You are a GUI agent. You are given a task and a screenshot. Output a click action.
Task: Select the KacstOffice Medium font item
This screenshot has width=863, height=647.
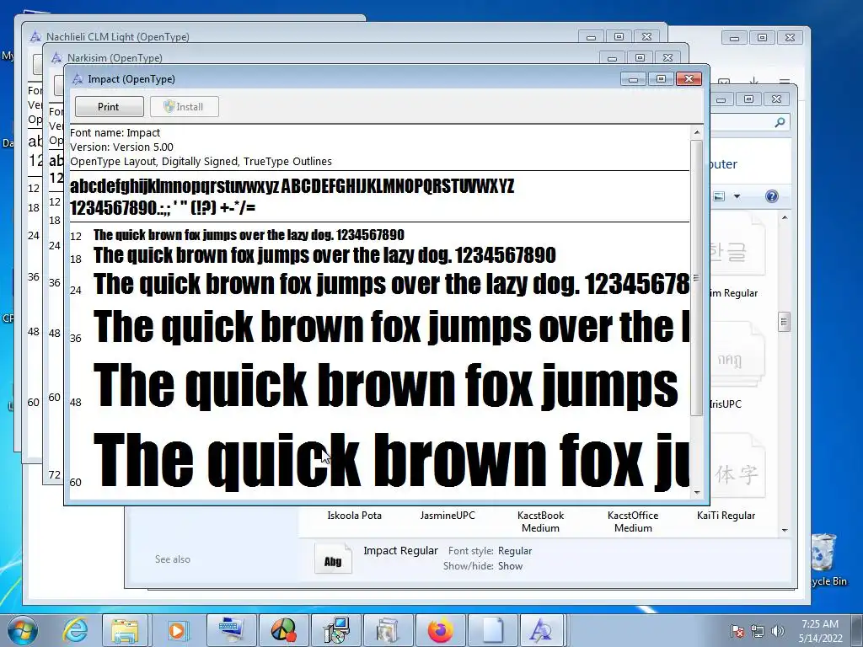click(x=633, y=521)
